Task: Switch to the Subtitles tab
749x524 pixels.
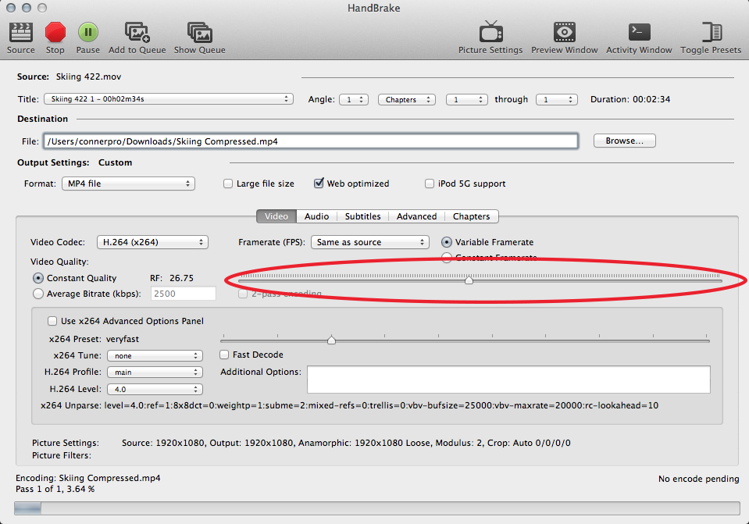Action: tap(362, 216)
